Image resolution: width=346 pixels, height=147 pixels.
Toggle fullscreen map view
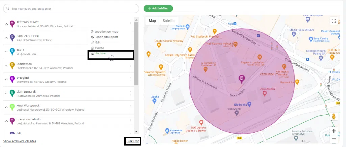pyautogui.click(x=333, y=21)
